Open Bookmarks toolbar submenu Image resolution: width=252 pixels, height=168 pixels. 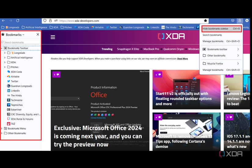(221, 49)
